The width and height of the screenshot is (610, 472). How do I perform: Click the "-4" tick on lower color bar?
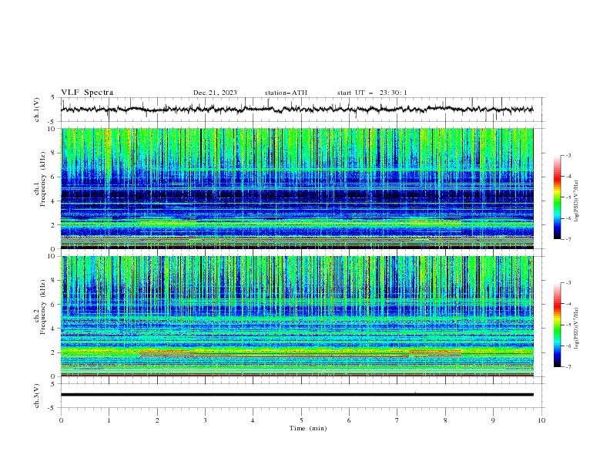click(568, 304)
